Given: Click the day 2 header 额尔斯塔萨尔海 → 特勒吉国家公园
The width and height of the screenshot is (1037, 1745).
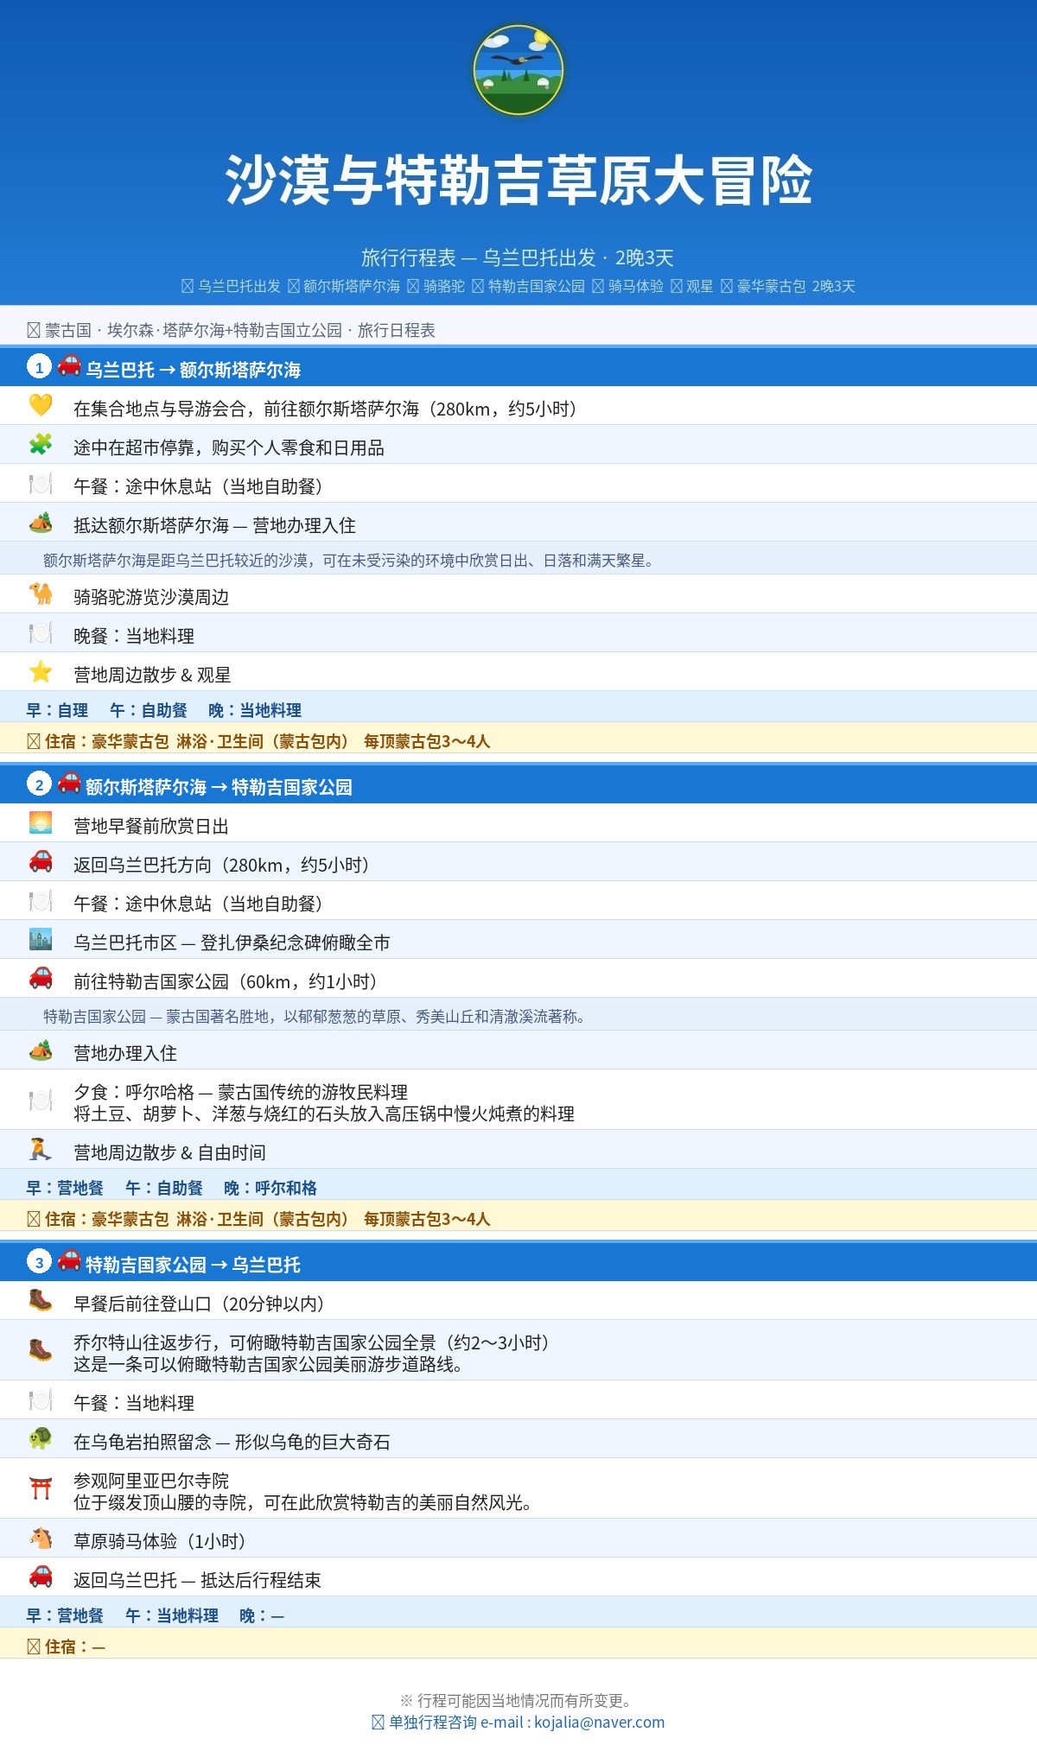Looking at the screenshot, I should tap(518, 784).
